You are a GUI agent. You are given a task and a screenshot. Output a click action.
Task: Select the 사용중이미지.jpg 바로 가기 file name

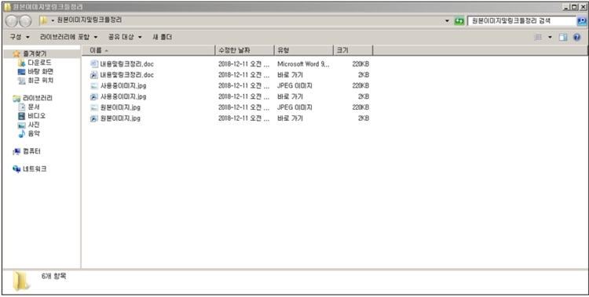123,96
